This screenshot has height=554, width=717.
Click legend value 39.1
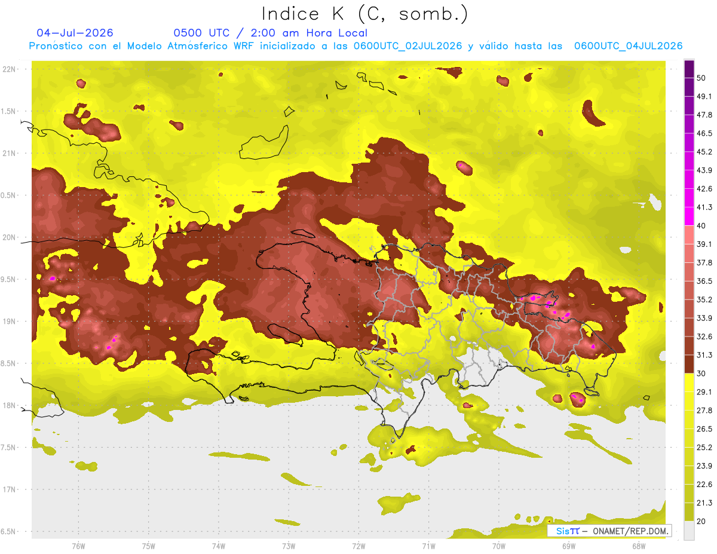click(x=704, y=244)
